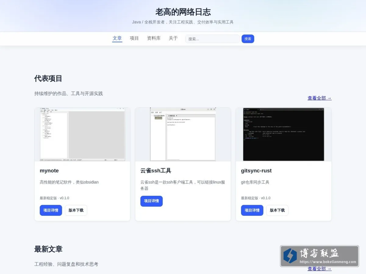Click the 代表项目 section heading
This screenshot has width=366, height=274.
pos(48,79)
